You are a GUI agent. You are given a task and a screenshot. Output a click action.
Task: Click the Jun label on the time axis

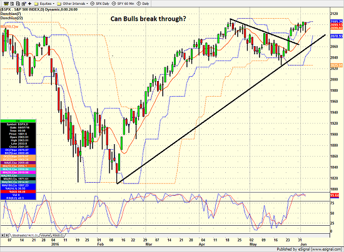tap(303, 245)
